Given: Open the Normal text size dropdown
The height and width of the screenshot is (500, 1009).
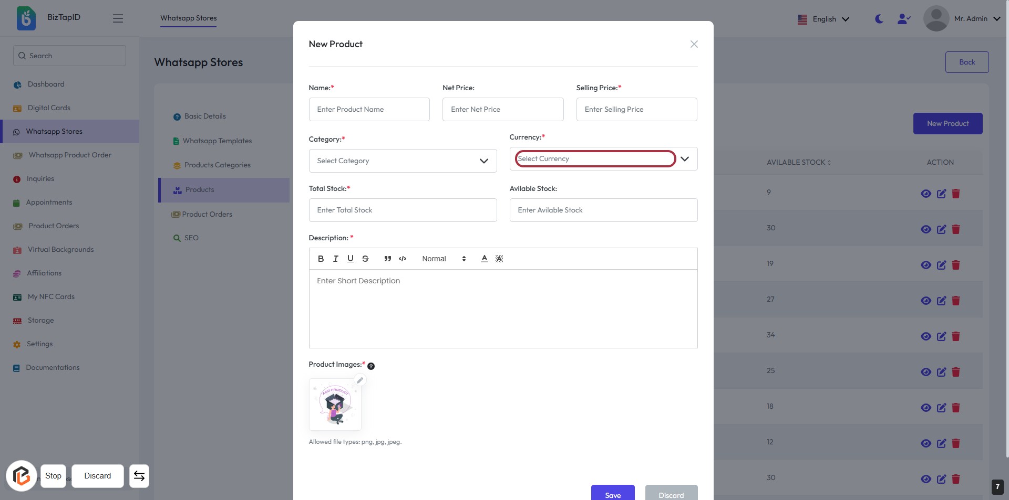Looking at the screenshot, I should [x=444, y=259].
